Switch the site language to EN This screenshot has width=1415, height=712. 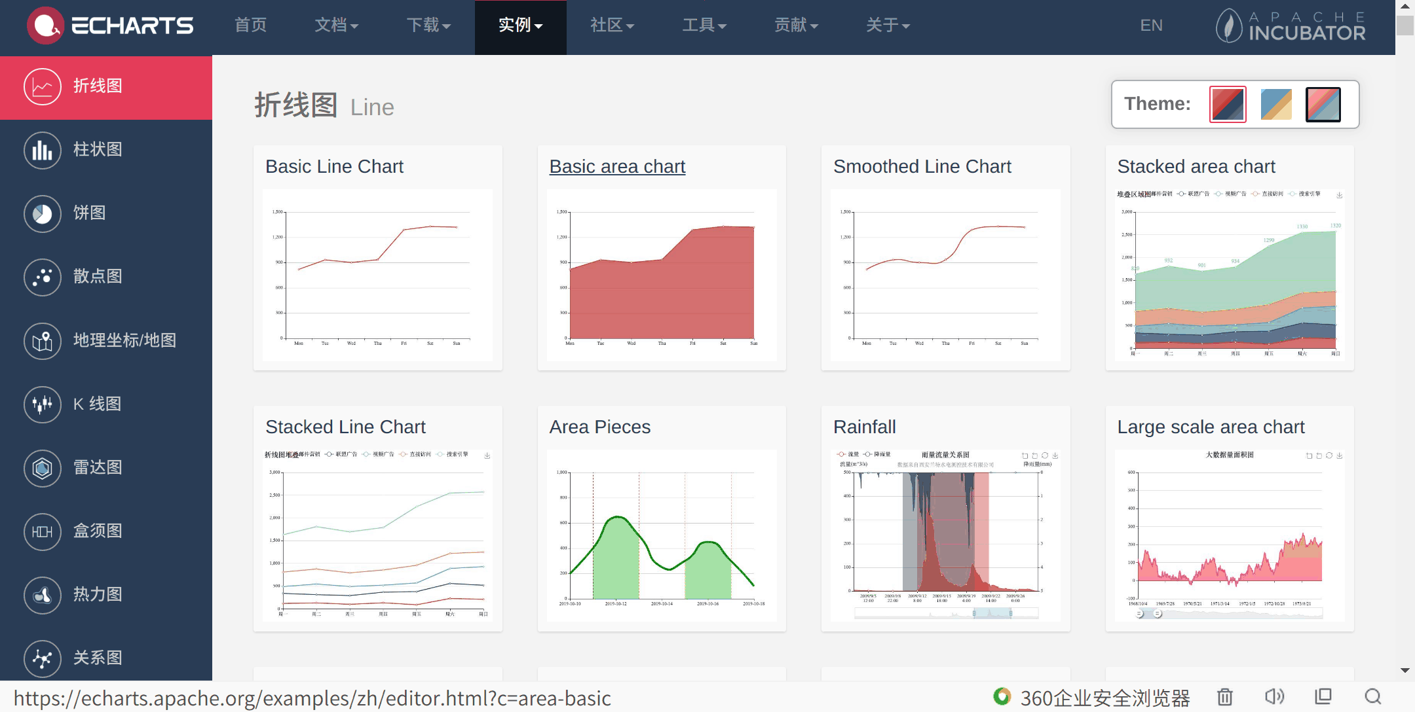click(1151, 26)
